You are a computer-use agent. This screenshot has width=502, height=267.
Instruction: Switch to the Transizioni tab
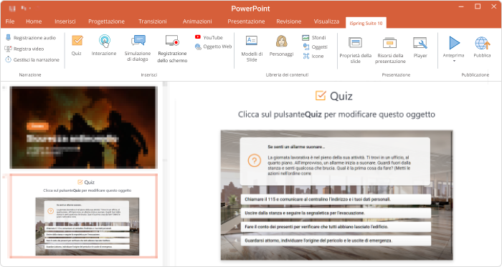coord(152,21)
